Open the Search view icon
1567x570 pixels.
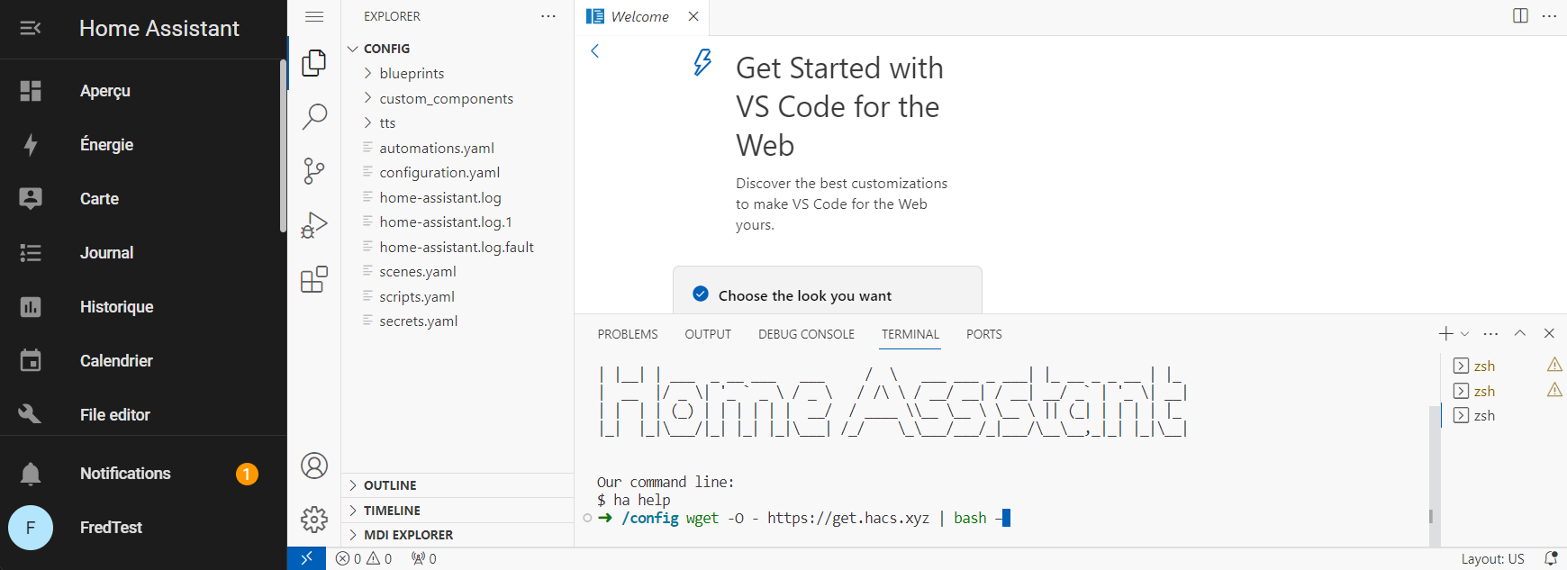click(314, 116)
